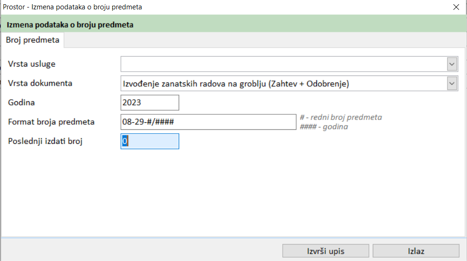Focus the Godina field showing 2023
This screenshot has height=261, width=467.
coord(150,103)
